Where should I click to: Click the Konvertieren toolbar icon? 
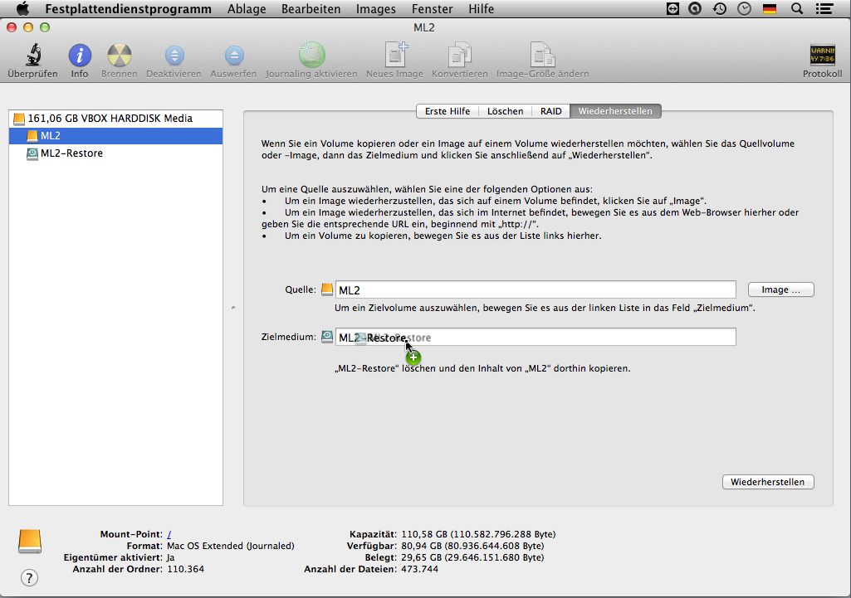click(460, 55)
